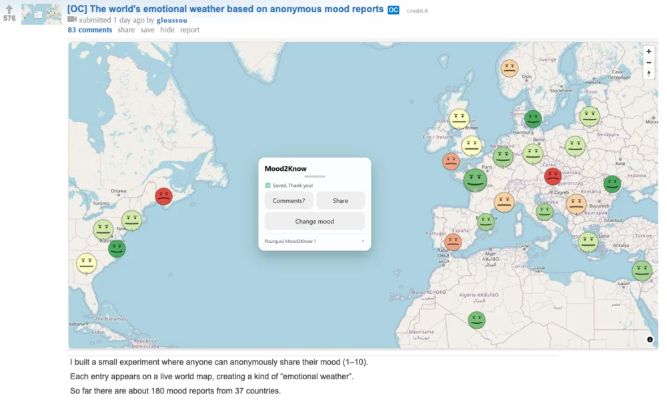Reset map compass bearing north
The width and height of the screenshot is (667, 400).
coord(649,73)
